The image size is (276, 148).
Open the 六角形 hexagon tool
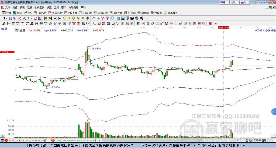point(156,13)
